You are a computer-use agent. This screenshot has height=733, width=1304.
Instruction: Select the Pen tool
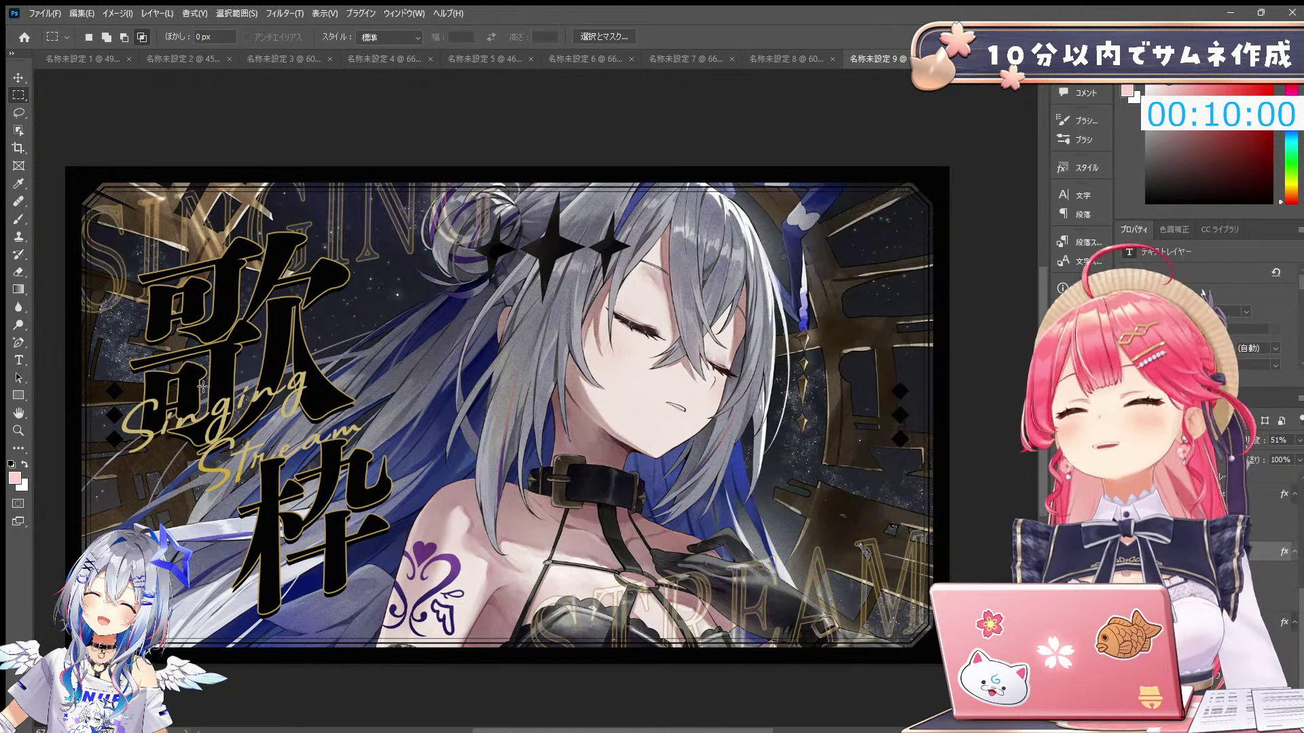click(x=18, y=342)
